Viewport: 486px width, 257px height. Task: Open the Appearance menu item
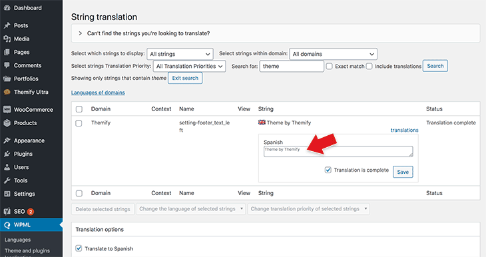pos(31,140)
